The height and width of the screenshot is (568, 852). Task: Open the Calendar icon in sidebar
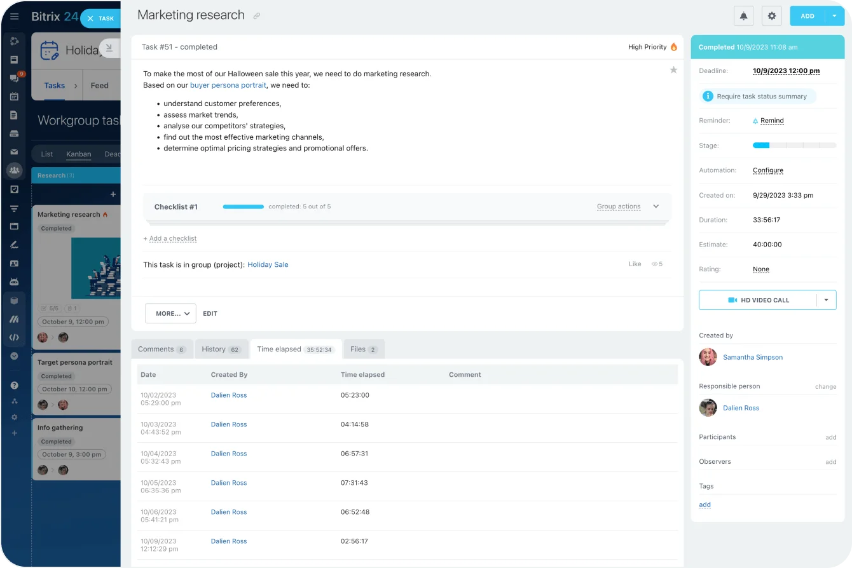tap(14, 96)
